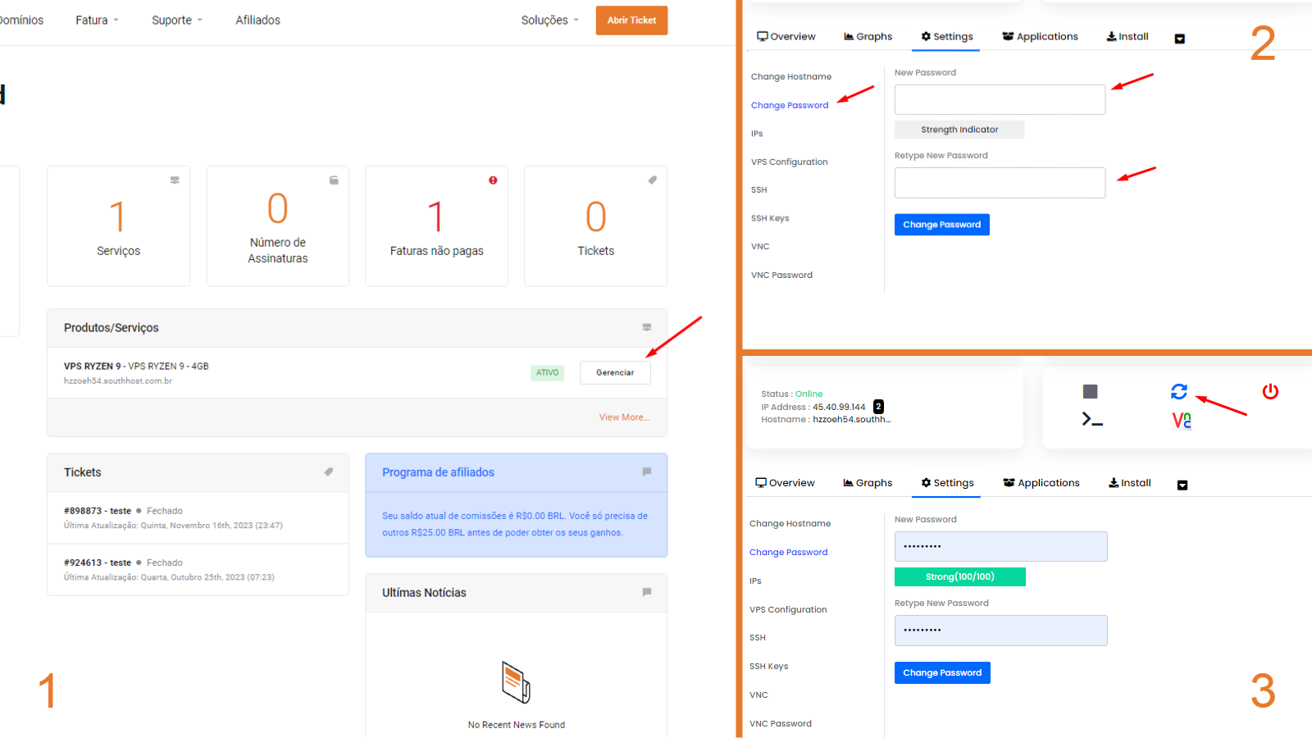Image resolution: width=1312 pixels, height=738 pixels.
Task: Switch to the Graphs tab in panel 2
Action: pyautogui.click(x=868, y=37)
